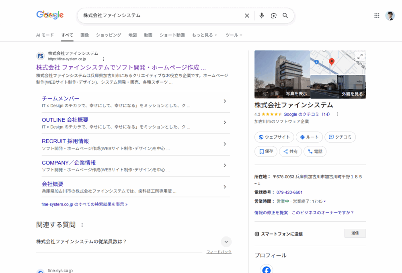The height and width of the screenshot is (273, 402).
Task: Expand the 従業員数 related question
Action: pos(226,242)
